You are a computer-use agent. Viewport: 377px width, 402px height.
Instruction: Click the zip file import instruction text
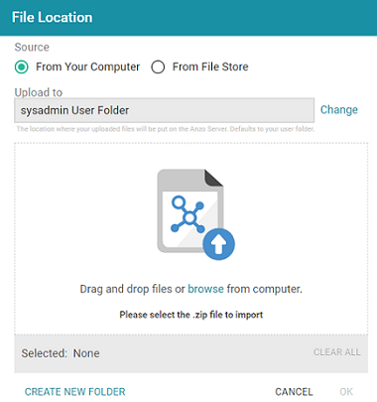tap(191, 315)
